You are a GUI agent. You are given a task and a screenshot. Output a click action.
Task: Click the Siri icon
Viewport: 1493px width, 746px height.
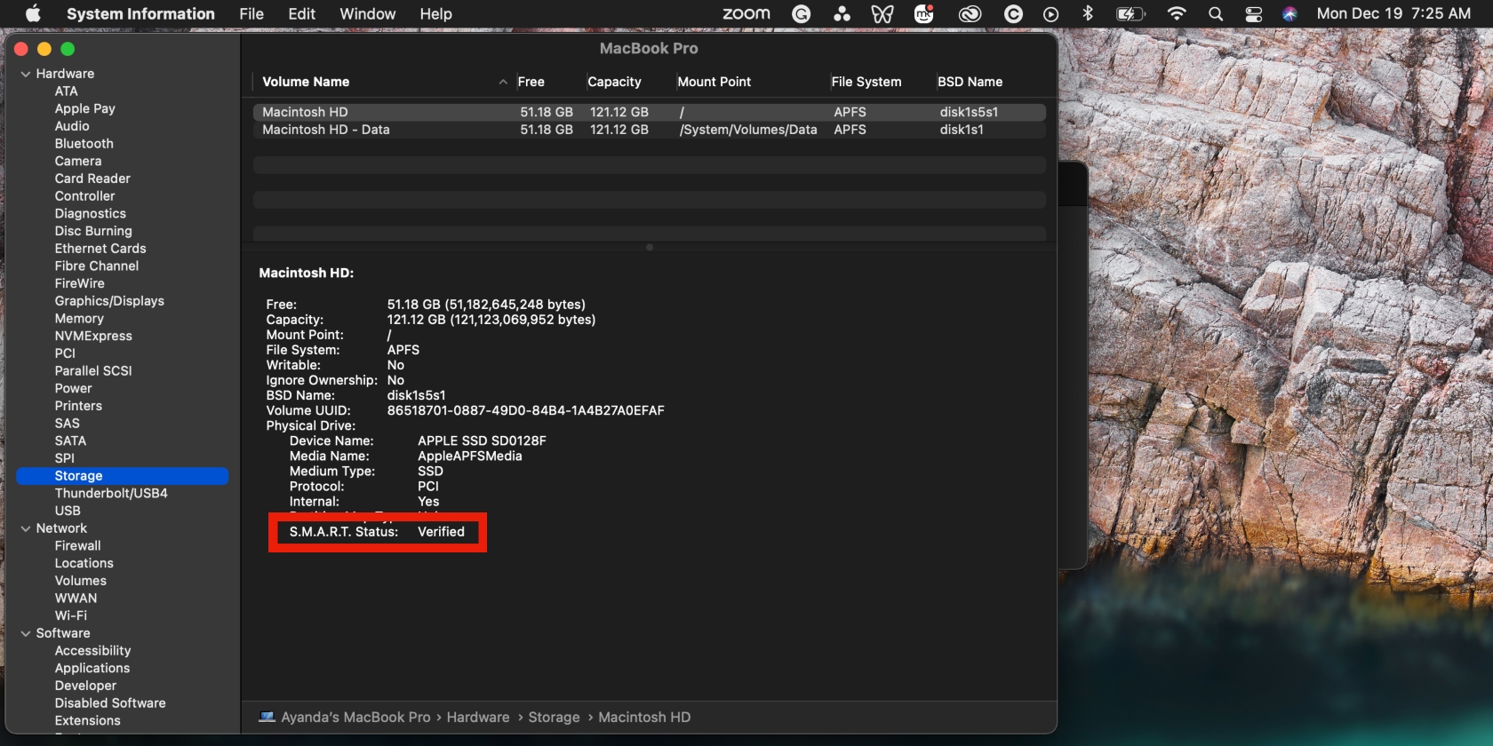1289,13
